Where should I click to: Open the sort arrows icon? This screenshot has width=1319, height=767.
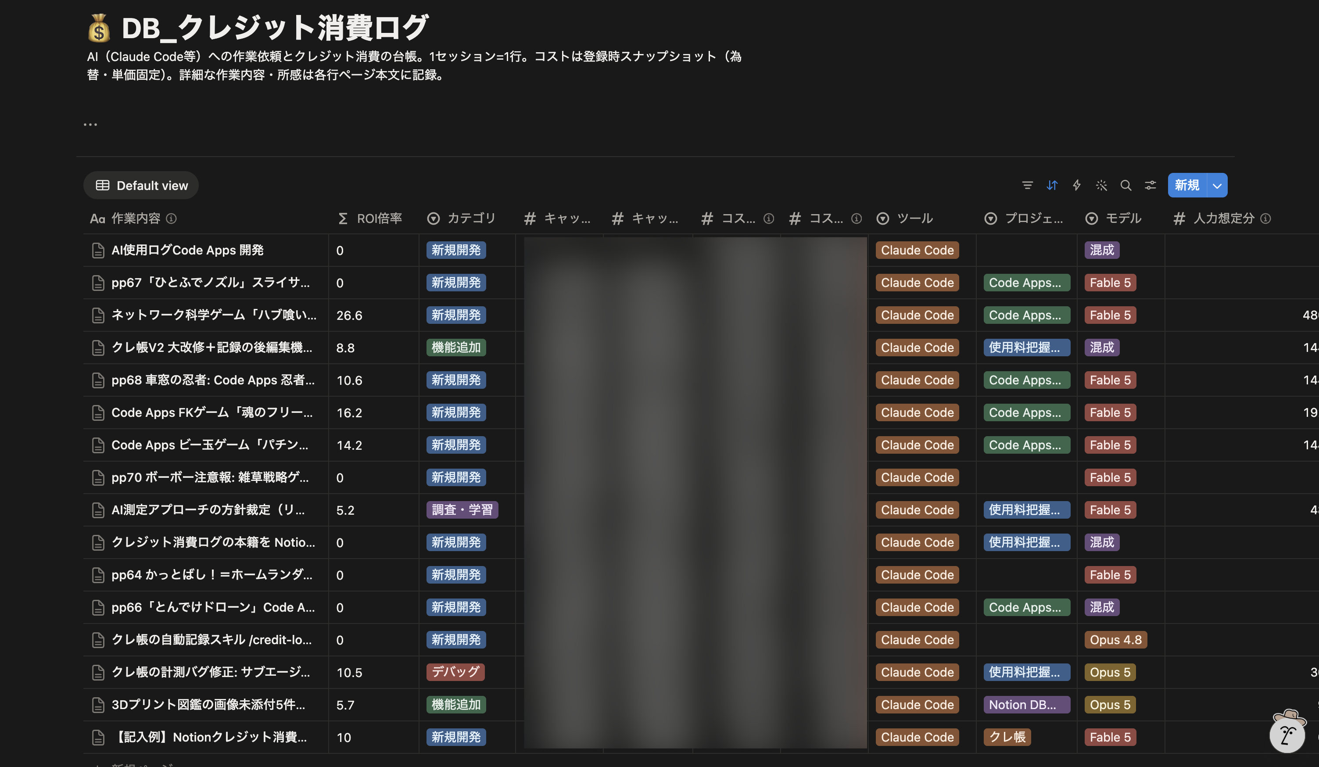tap(1052, 185)
